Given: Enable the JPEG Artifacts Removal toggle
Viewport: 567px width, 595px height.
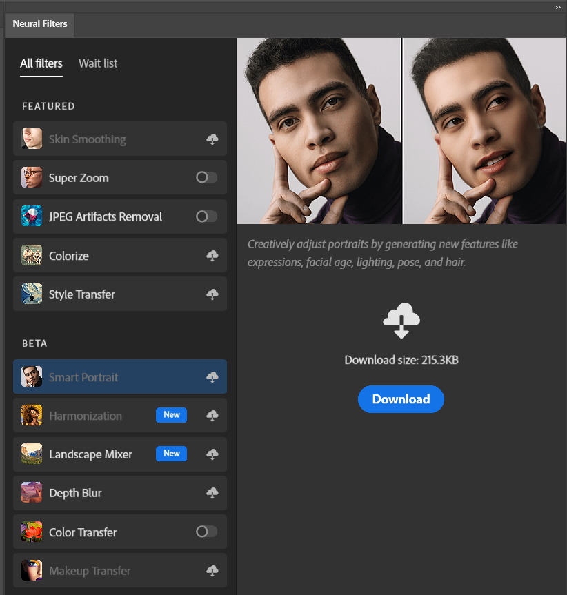Looking at the screenshot, I should coord(206,216).
